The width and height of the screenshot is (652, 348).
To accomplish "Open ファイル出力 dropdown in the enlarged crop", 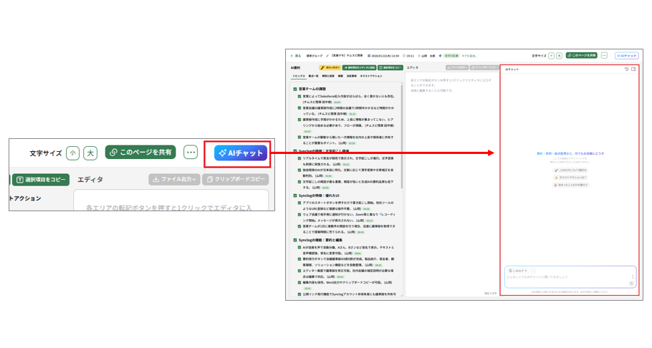I will (x=174, y=179).
